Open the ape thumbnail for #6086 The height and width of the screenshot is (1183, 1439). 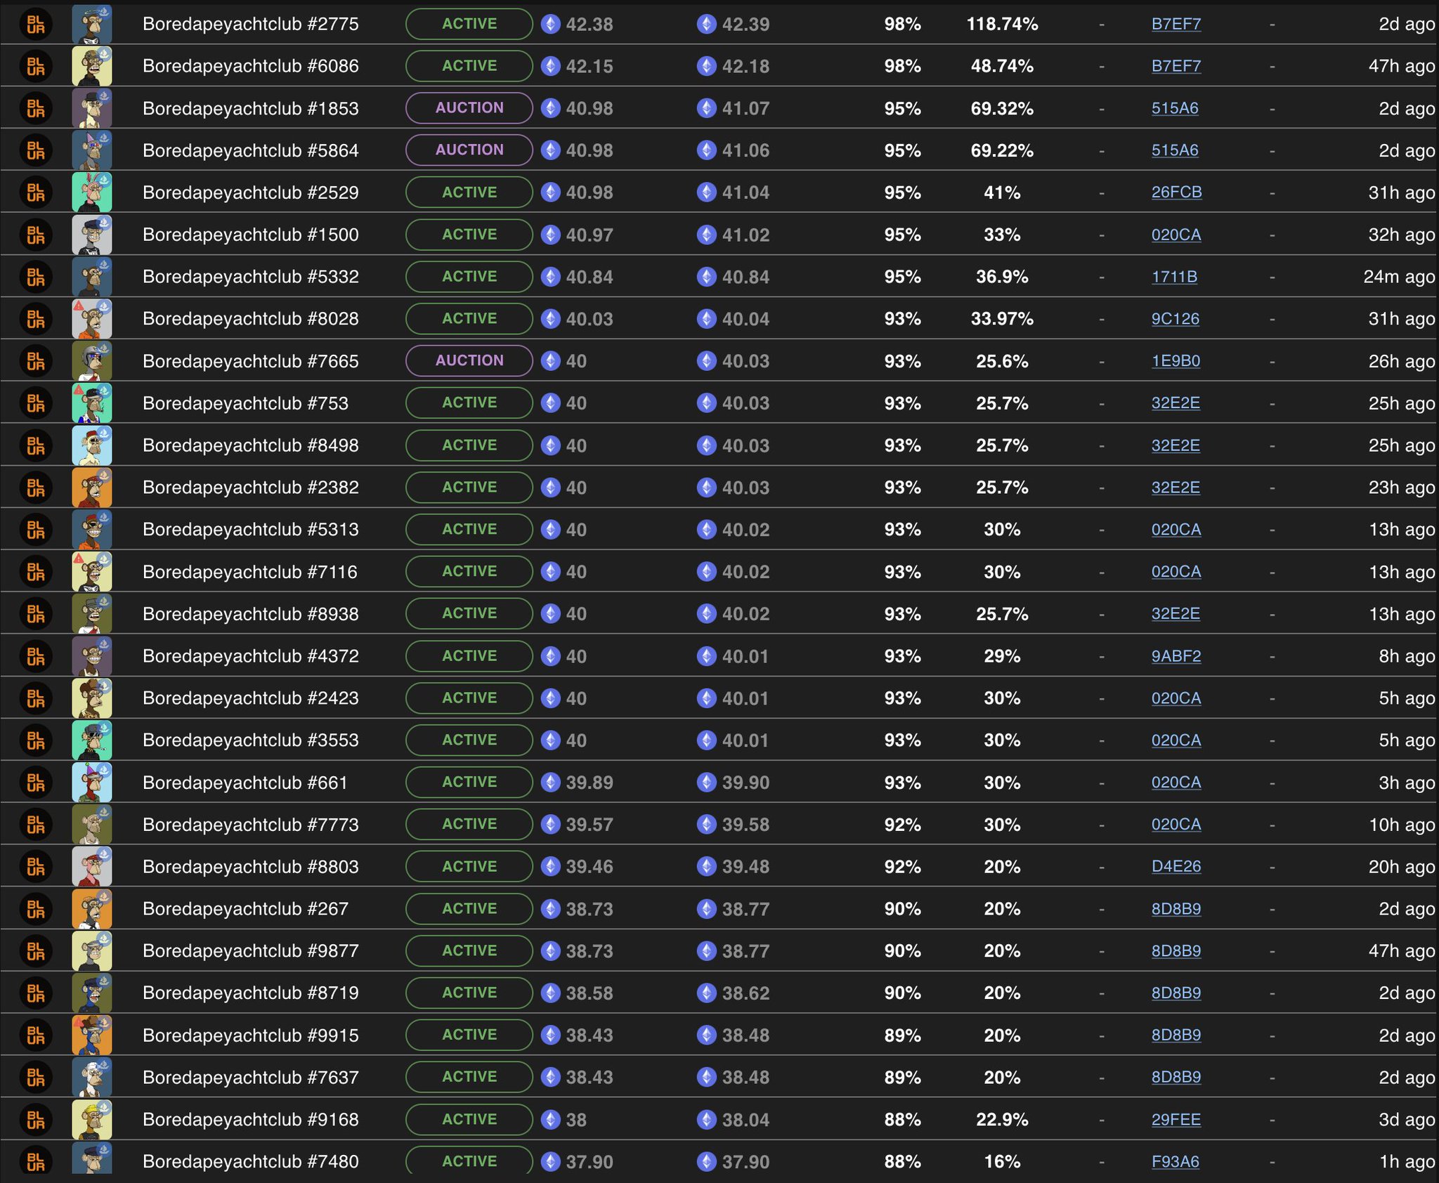pyautogui.click(x=92, y=66)
